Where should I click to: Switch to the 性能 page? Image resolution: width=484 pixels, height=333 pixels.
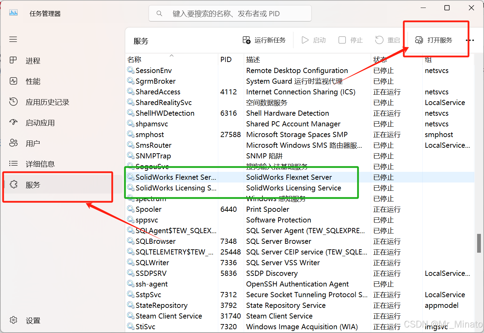pyautogui.click(x=33, y=81)
